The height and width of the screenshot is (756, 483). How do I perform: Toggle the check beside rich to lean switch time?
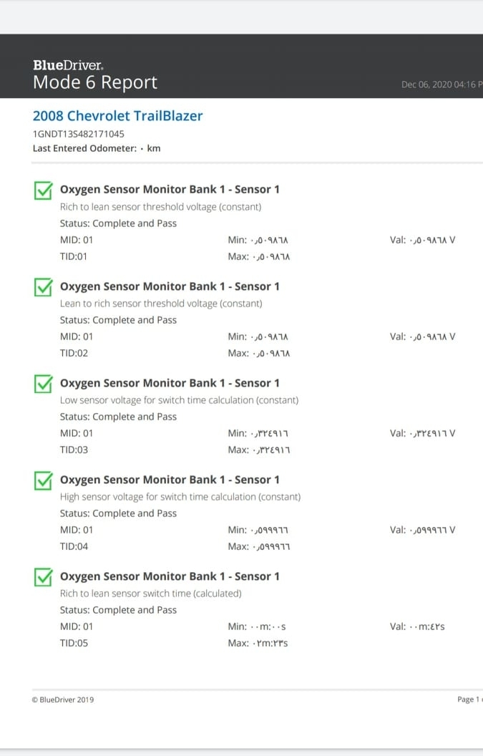44,577
